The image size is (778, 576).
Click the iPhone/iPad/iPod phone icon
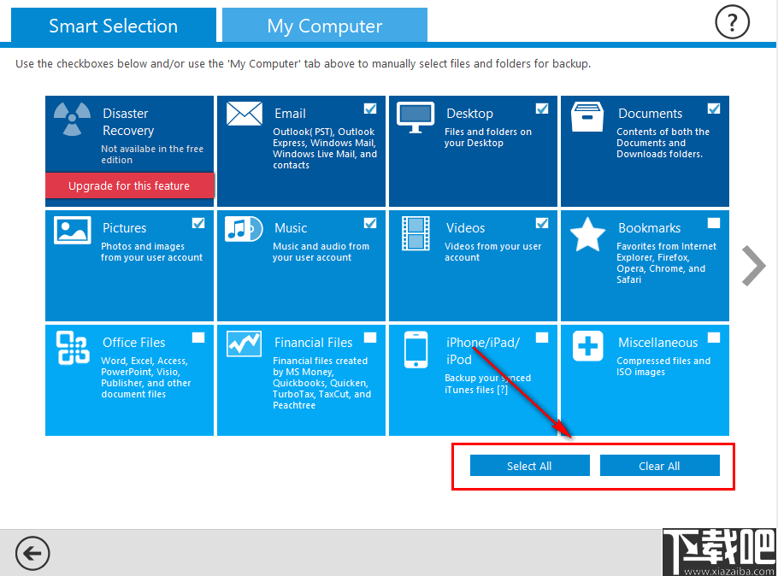pos(416,350)
